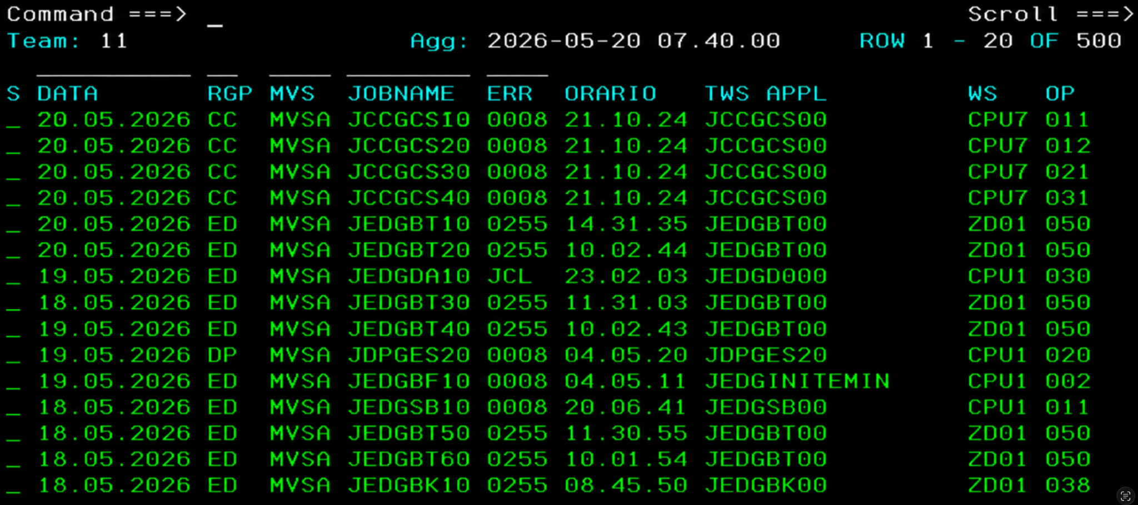Click jobname JEDGSB10
Image resolution: width=1138 pixels, height=505 pixels.
click(409, 408)
